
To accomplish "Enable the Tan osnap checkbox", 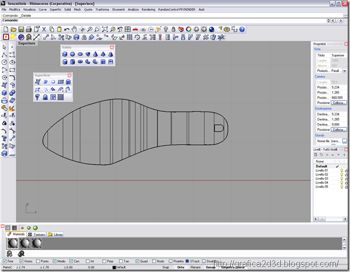I will [x=121, y=261].
